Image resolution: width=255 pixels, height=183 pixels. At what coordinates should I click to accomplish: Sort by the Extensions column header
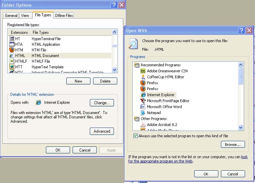[19, 32]
